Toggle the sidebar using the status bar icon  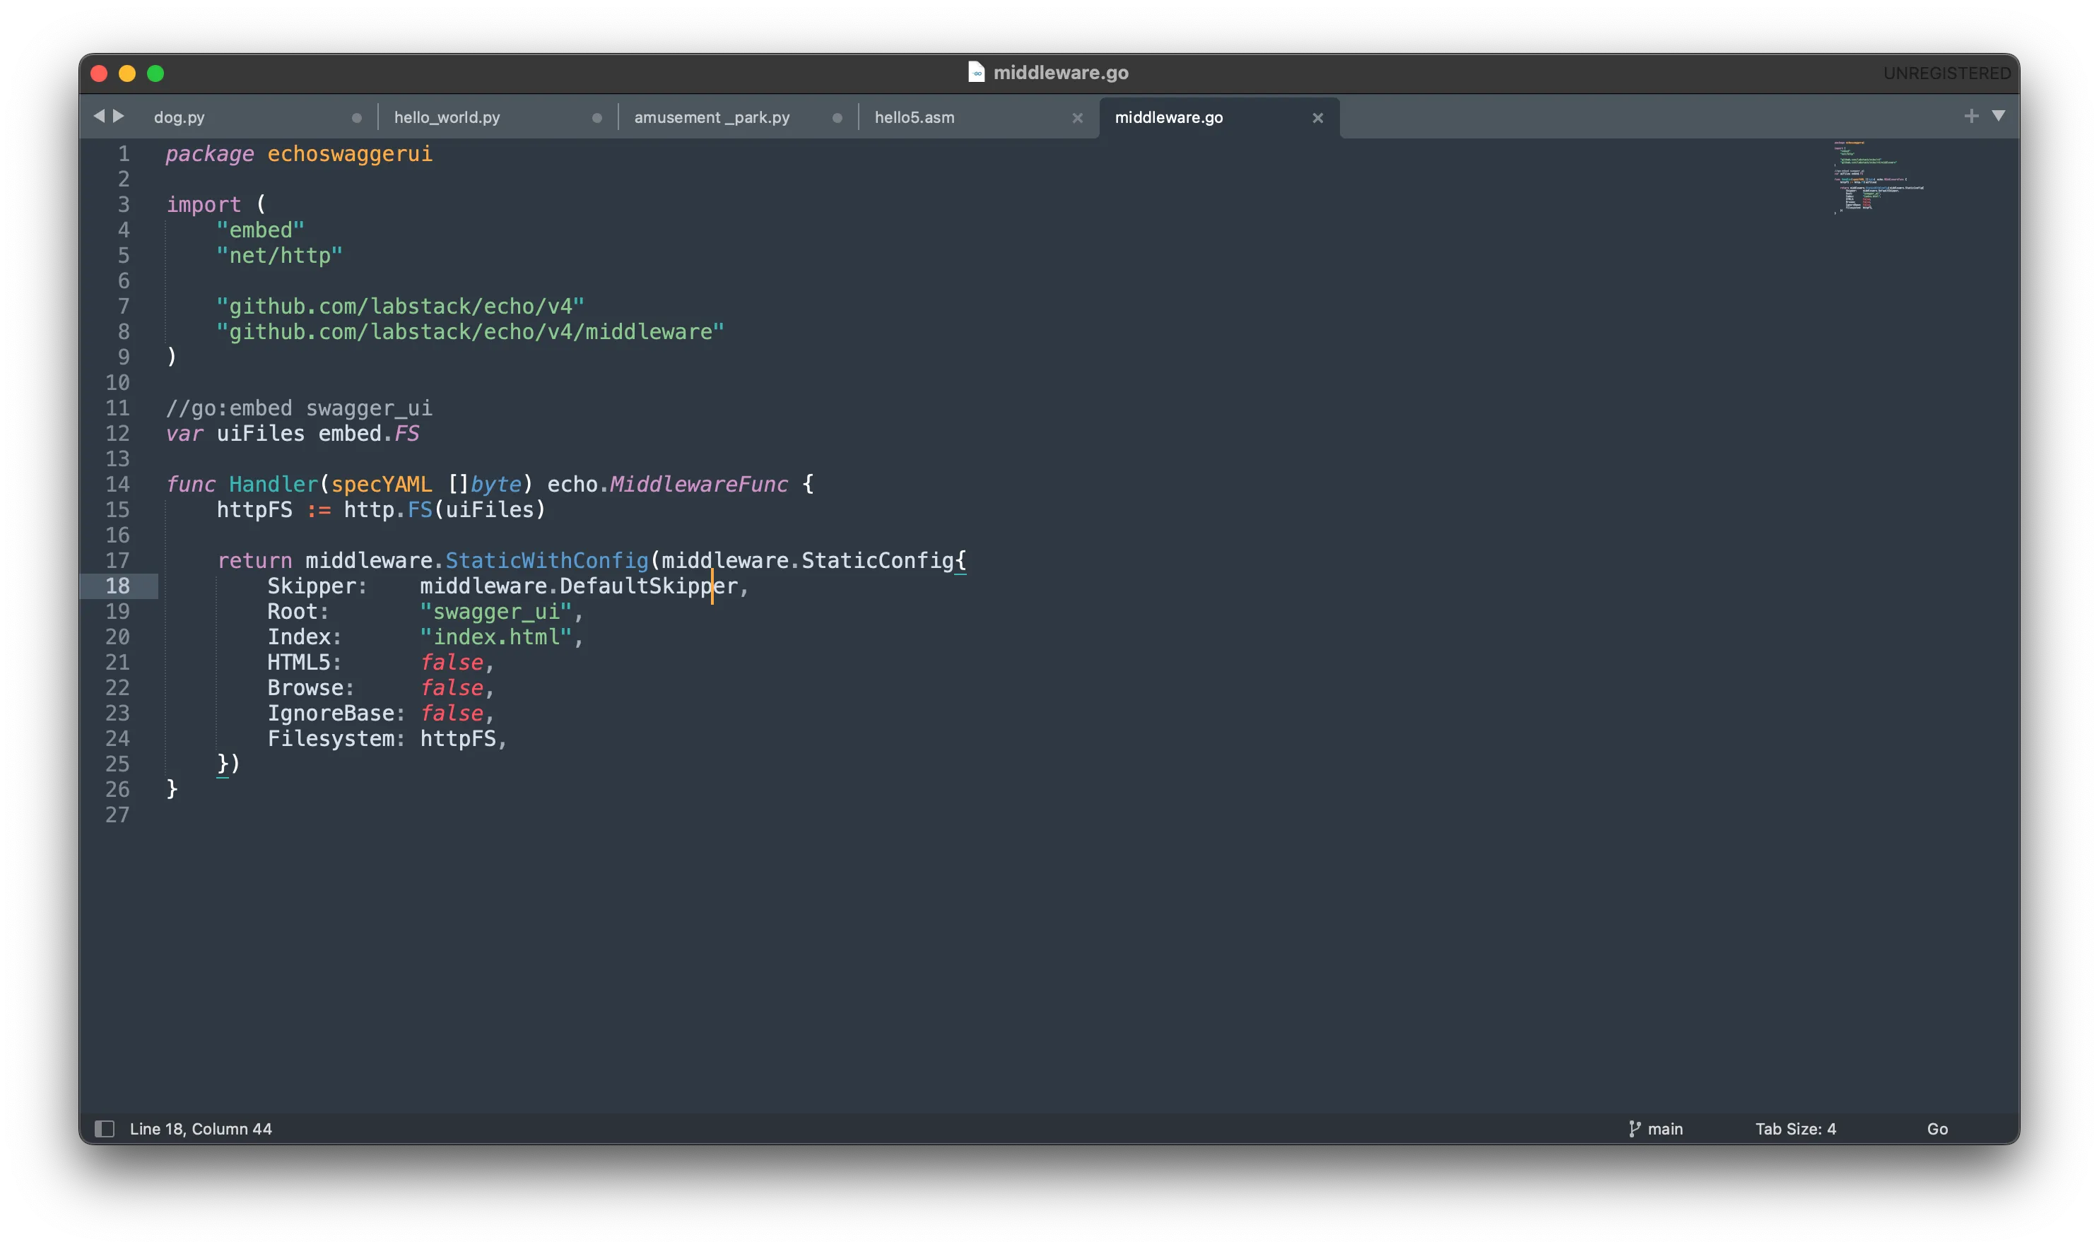click(105, 1129)
